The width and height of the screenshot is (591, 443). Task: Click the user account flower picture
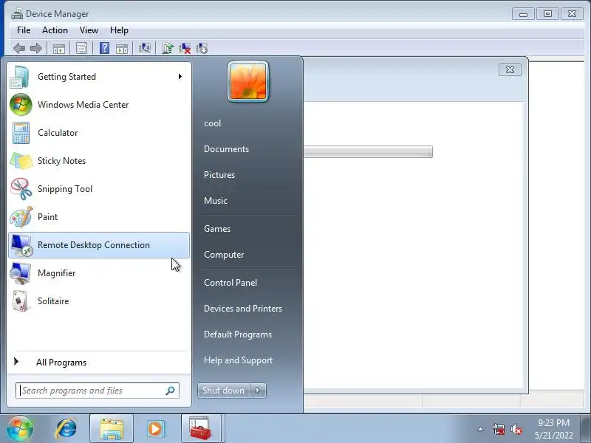click(x=248, y=82)
